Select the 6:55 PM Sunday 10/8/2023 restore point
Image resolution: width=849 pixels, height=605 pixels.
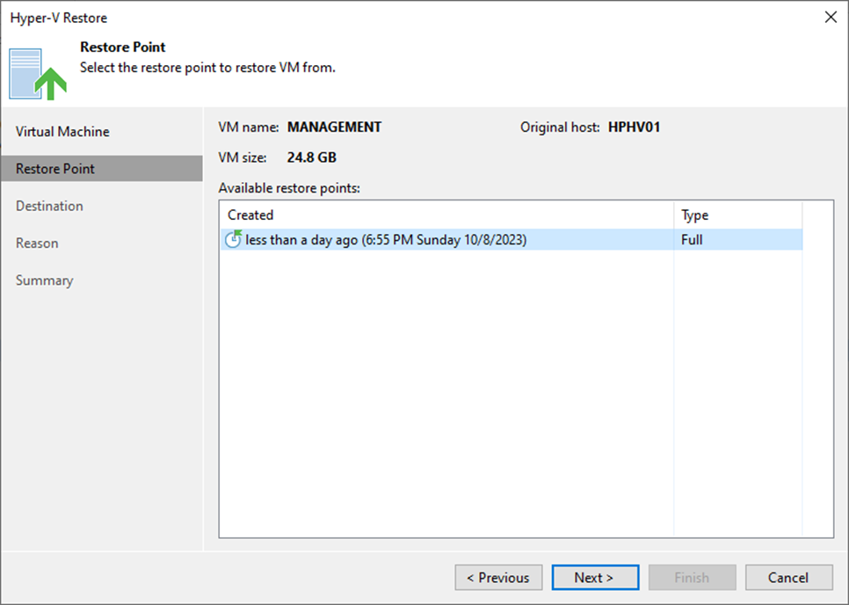[x=512, y=239]
